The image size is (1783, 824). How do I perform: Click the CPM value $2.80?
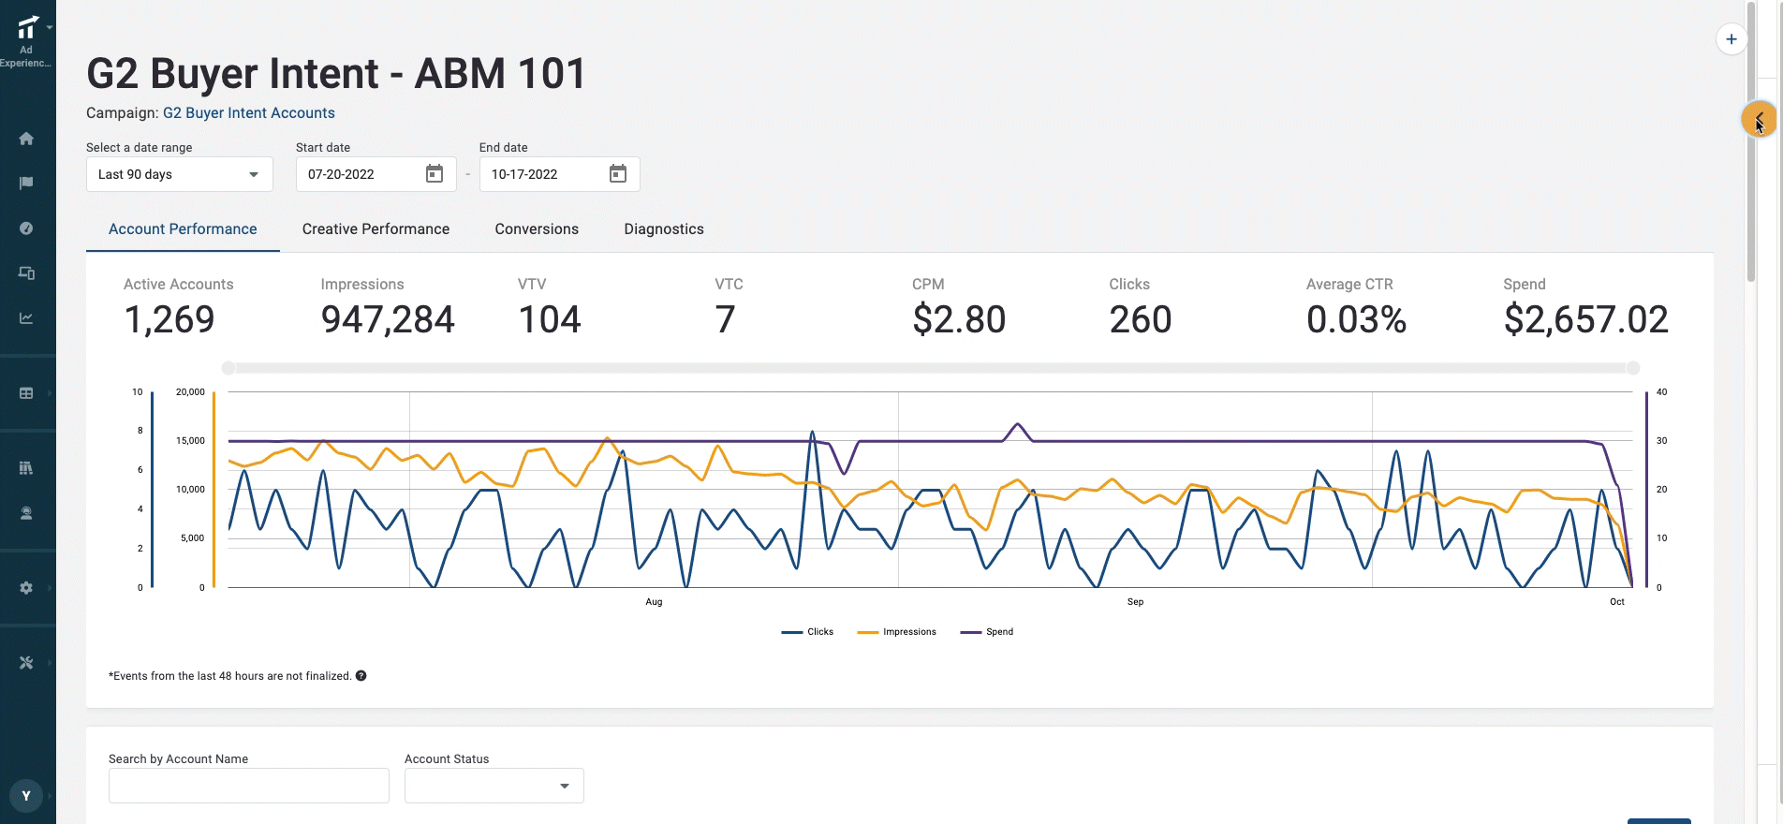tap(959, 320)
